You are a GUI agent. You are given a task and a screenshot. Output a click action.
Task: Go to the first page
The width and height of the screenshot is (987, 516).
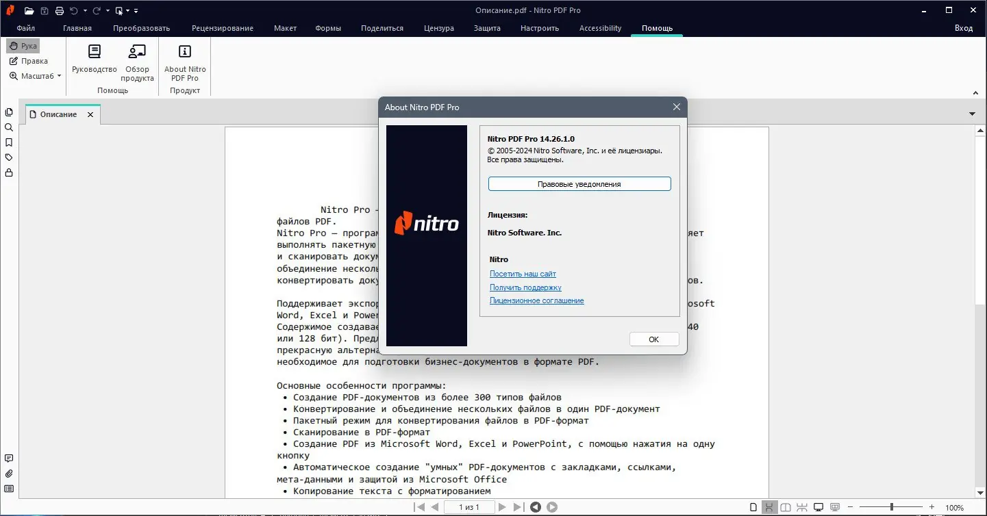coord(419,507)
